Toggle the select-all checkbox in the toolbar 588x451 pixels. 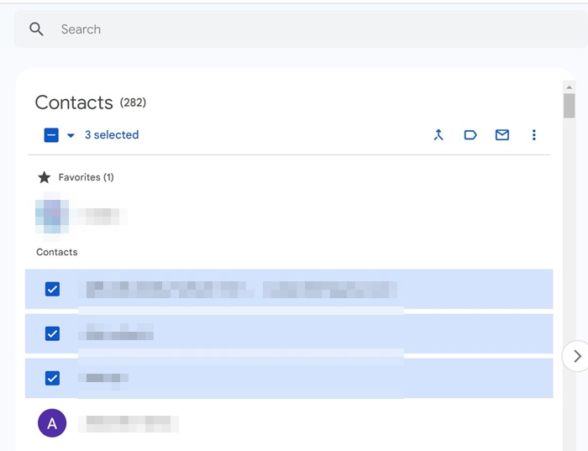[51, 135]
